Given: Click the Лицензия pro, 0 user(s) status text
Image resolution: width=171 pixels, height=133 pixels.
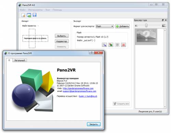Looking at the screenshot, I should coord(150,112).
